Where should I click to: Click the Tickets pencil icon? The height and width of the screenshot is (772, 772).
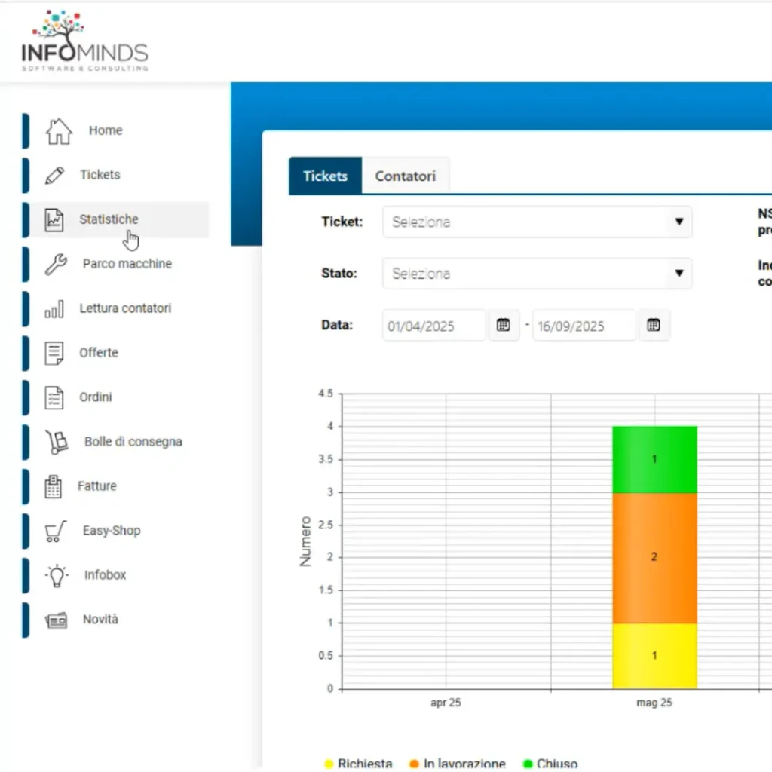[x=54, y=175]
